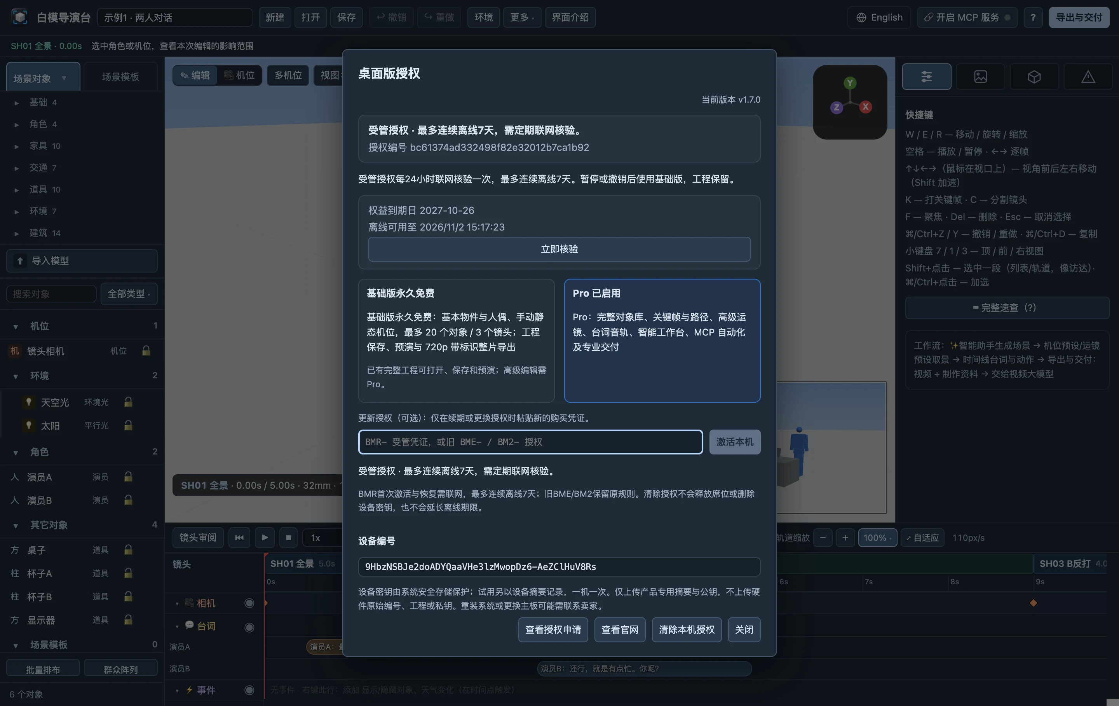Expand the 家具 category
The image size is (1119, 706).
(x=17, y=147)
